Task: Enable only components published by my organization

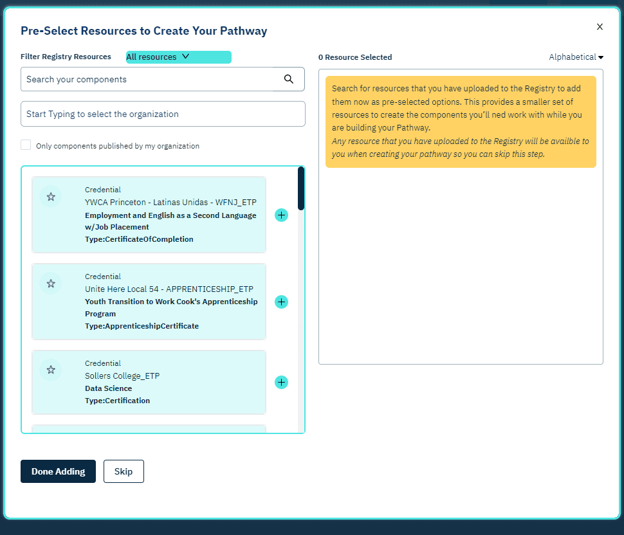Action: pos(26,145)
